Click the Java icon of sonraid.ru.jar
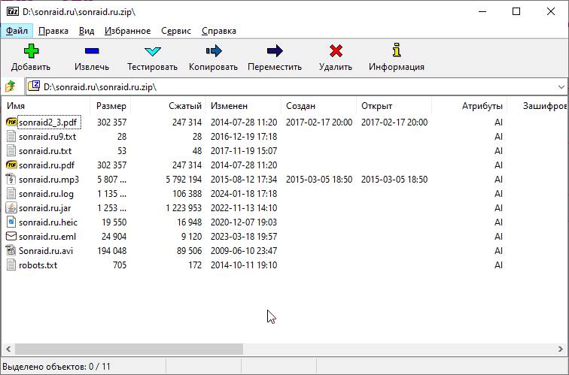 pyautogui.click(x=11, y=208)
